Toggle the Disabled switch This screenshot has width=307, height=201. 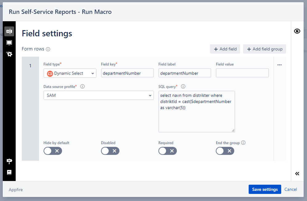click(x=110, y=151)
